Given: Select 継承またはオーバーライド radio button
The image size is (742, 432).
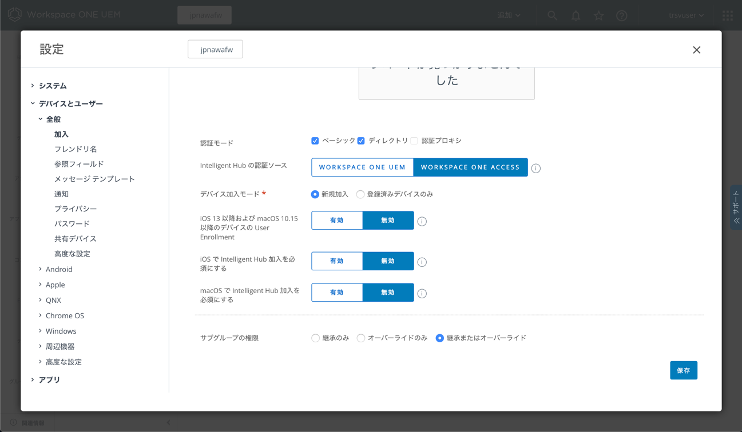Looking at the screenshot, I should [x=439, y=338].
